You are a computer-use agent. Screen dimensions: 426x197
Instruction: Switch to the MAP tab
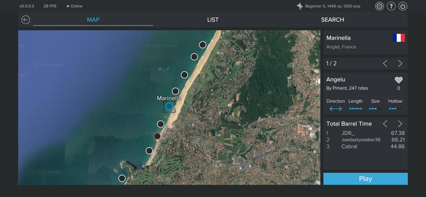93,20
